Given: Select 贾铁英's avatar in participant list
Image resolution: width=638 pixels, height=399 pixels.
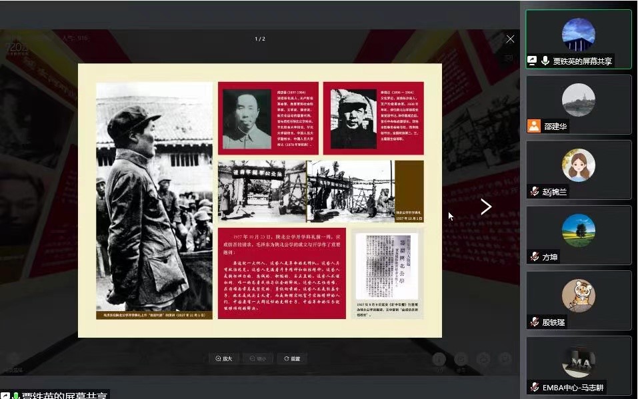Looking at the screenshot, I should point(578,35).
